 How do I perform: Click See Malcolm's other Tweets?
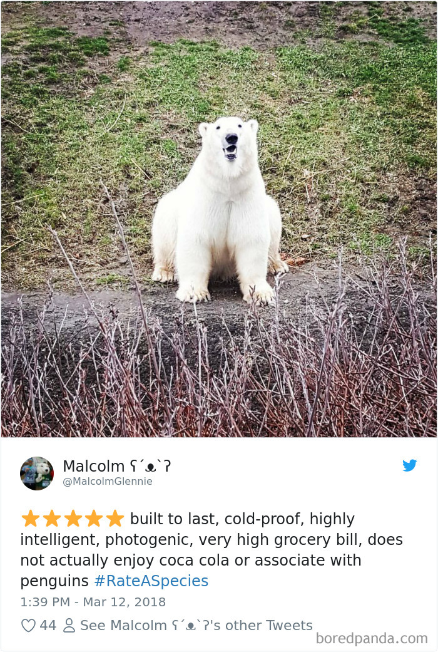click(x=196, y=626)
